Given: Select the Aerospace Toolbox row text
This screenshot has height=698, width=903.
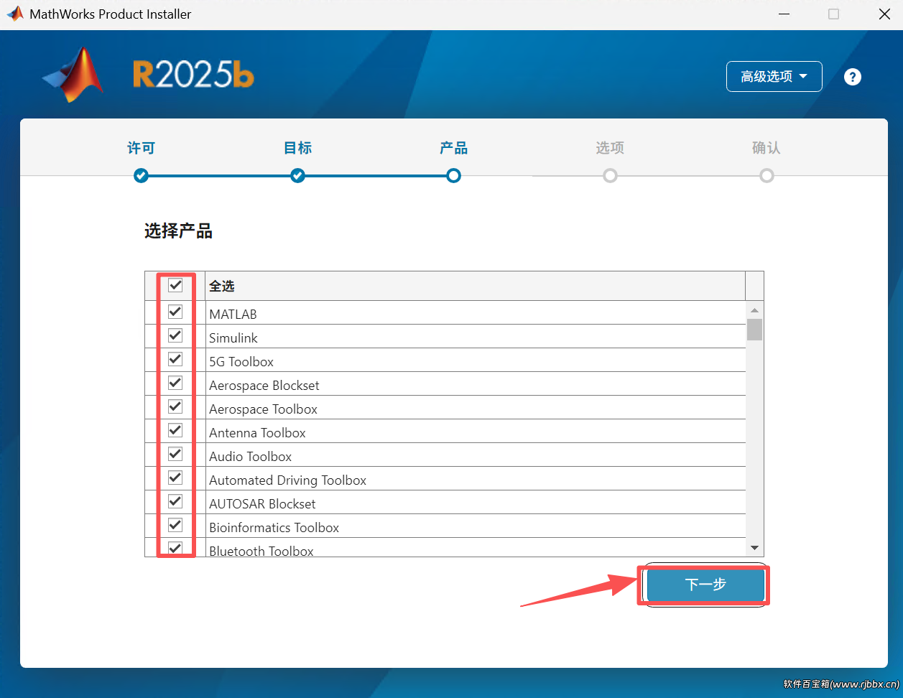Looking at the screenshot, I should (x=264, y=409).
